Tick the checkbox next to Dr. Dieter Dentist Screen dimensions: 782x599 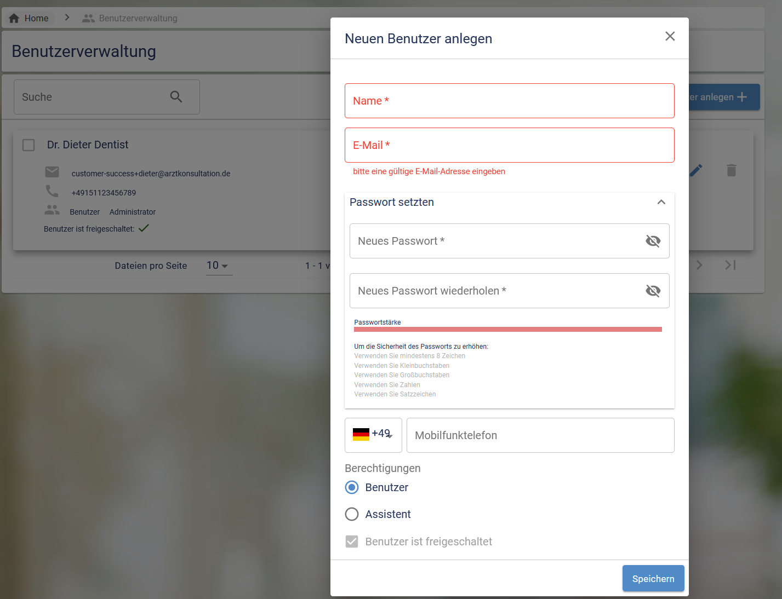pos(28,145)
